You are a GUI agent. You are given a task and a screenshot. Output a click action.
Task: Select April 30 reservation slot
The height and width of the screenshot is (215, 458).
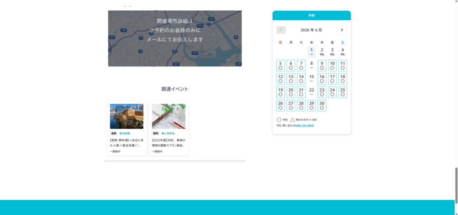coord(322,105)
